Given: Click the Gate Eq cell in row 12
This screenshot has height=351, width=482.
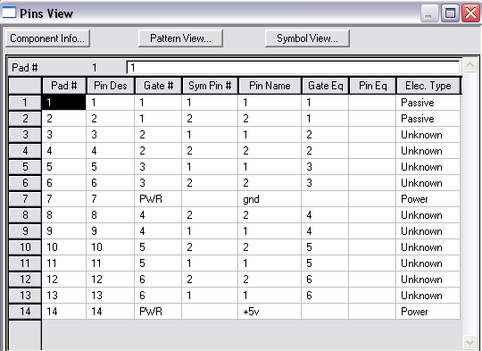Looking at the screenshot, I should [325, 279].
